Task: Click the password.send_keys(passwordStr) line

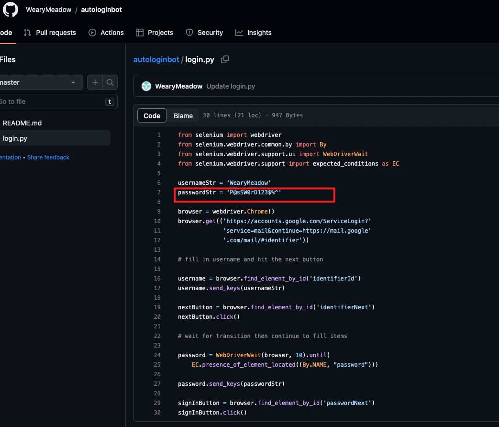Action: 232,384
